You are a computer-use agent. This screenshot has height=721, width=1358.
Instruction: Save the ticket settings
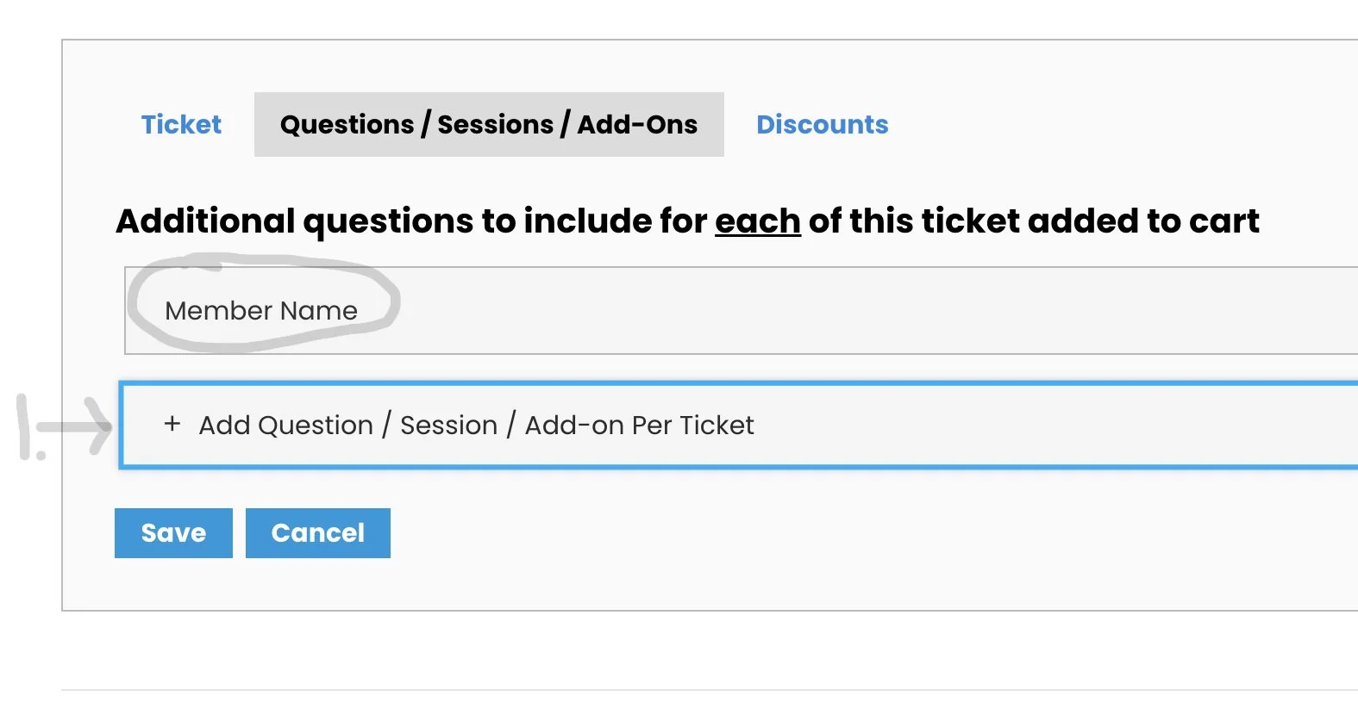173,533
